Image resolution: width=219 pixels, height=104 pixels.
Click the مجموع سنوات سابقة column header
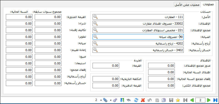click(x=47, y=12)
